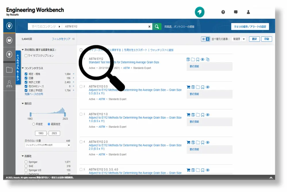This screenshot has width=287, height=192.
Task: Click the eye icon for ASTM E112 first result
Action: [x=202, y=59]
